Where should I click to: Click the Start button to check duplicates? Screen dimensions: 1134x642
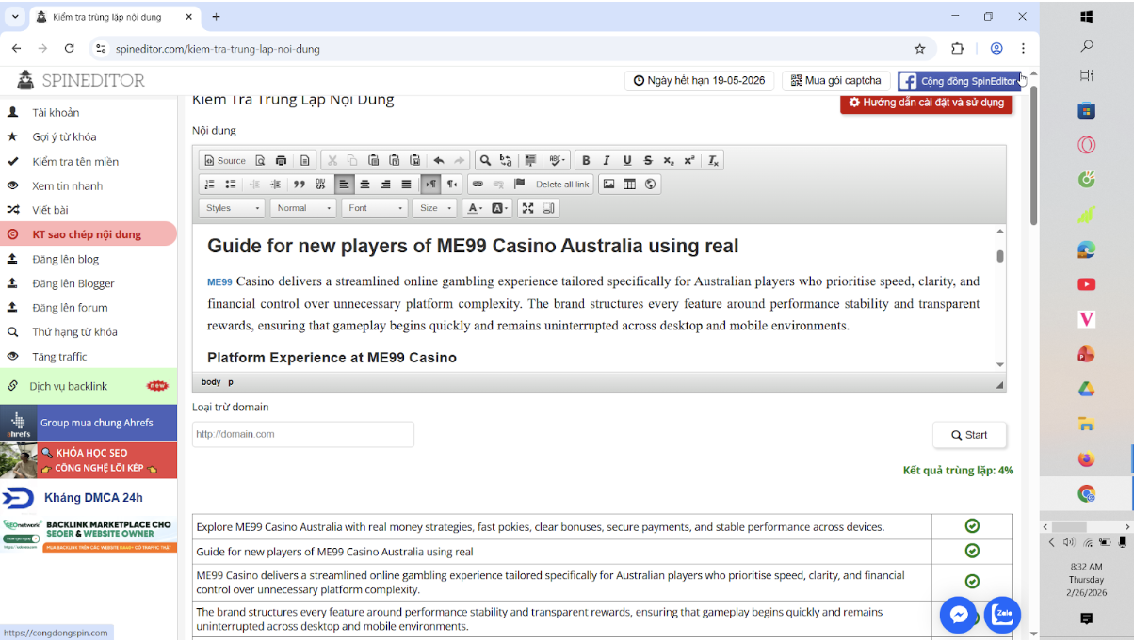(969, 434)
